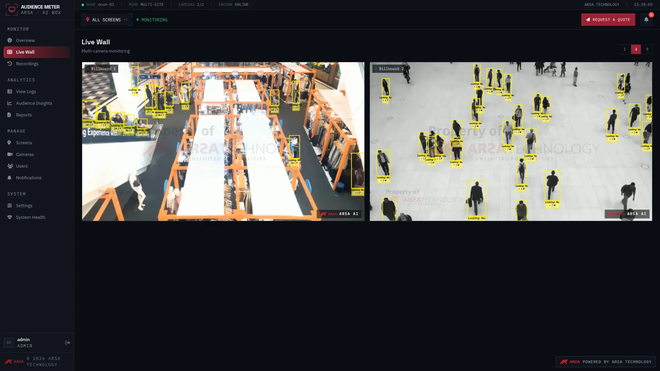Viewport: 660px width, 371px height.
Task: Click the Billboard 1 feed label
Action: pos(101,69)
